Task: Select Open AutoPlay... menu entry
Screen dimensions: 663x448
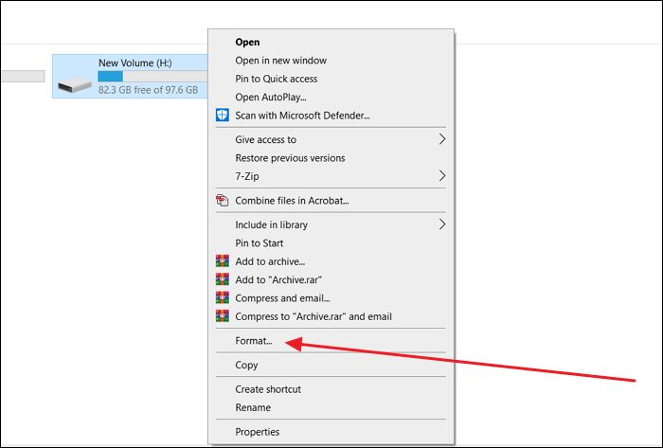Action: point(271,97)
